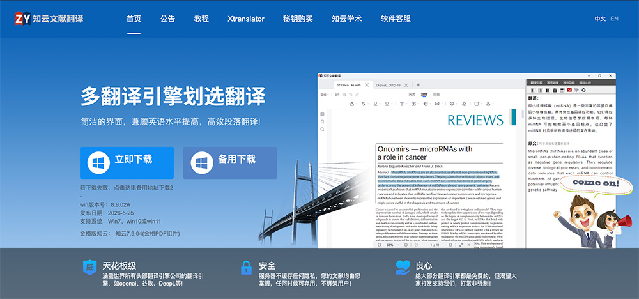Screen dimensions: 639x299
Task: Click the ZY 知云文献翻译 logo
Action: [x=49, y=19]
